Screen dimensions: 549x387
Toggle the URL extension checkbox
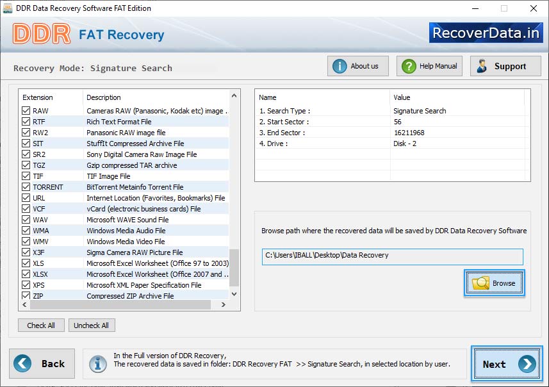(x=26, y=197)
